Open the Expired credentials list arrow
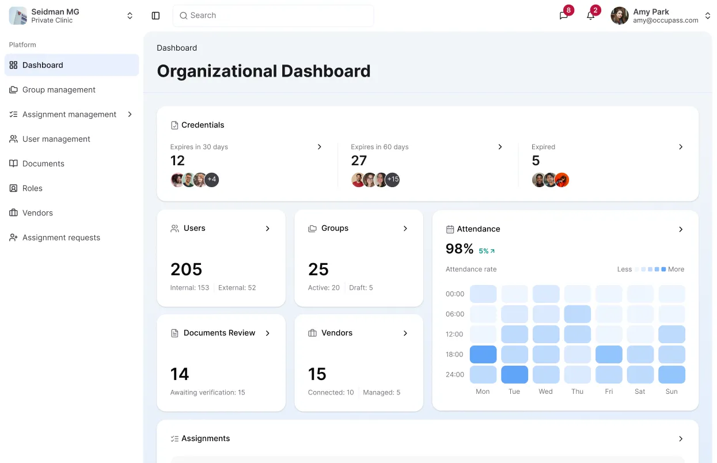Viewport: 717px width, 463px height. click(x=680, y=147)
